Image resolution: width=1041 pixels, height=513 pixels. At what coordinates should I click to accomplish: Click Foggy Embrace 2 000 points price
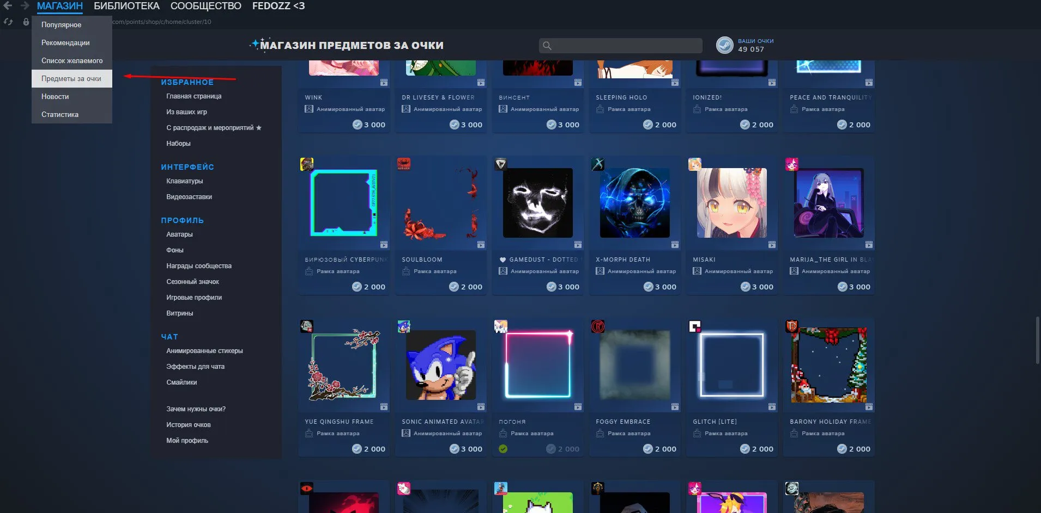[x=660, y=449]
